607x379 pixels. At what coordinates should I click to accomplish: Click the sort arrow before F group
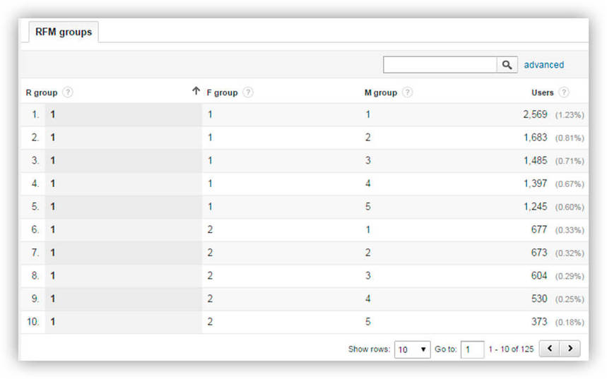(x=196, y=92)
